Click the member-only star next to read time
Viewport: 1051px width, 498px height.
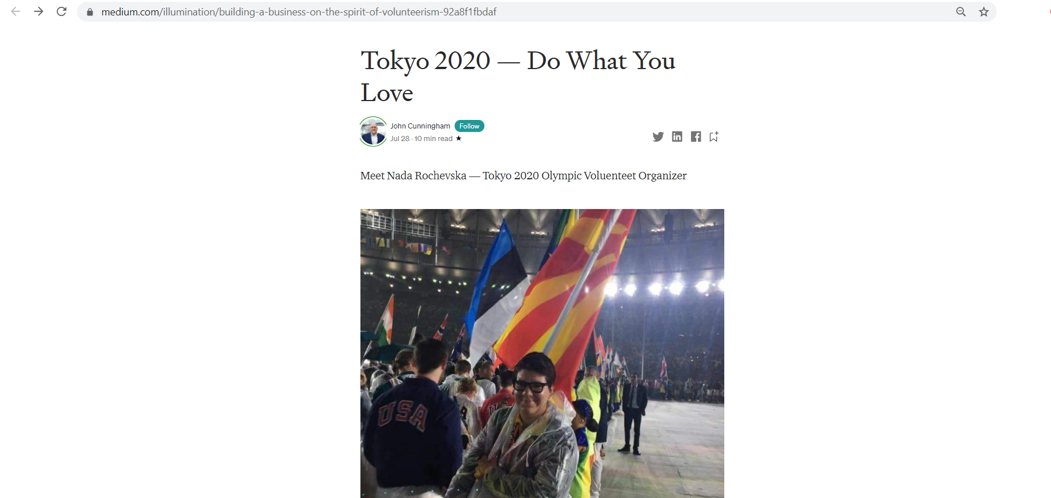[x=459, y=138]
